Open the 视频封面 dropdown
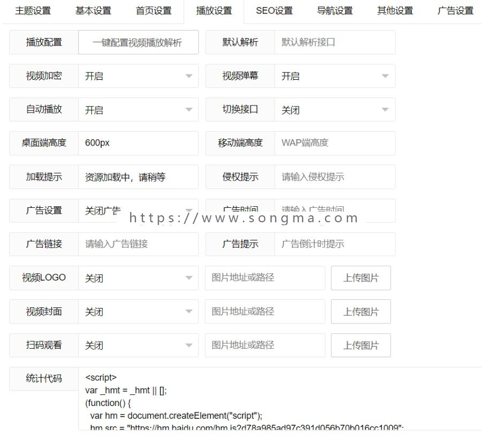This screenshot has width=482, height=436. [x=138, y=312]
